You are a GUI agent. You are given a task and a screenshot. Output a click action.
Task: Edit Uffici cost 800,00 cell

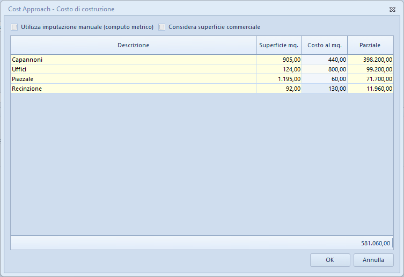[x=325, y=69]
